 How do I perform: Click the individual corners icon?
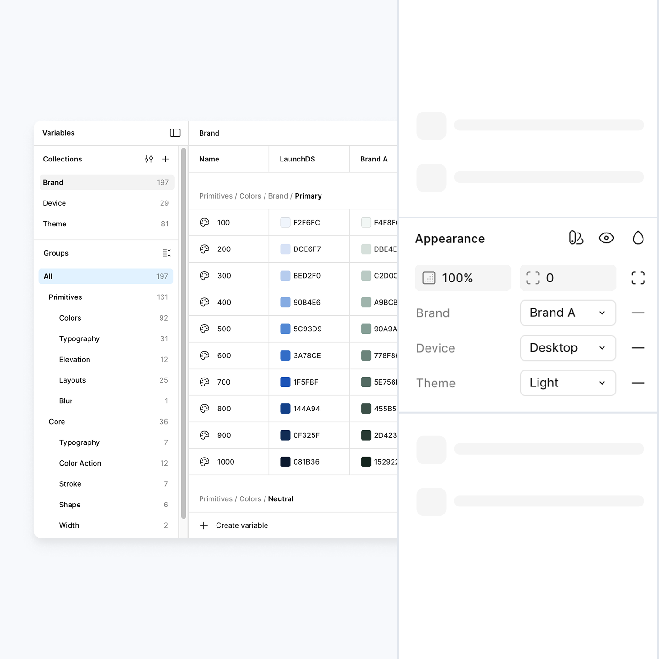pyautogui.click(x=638, y=278)
